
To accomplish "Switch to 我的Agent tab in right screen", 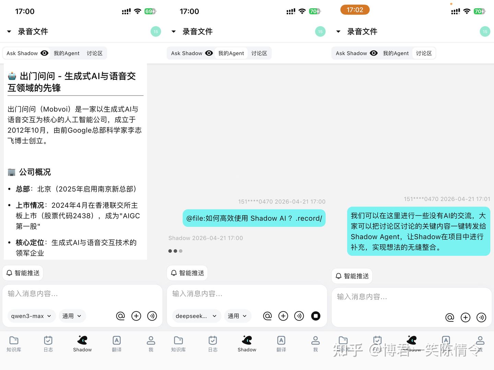I will coord(396,53).
